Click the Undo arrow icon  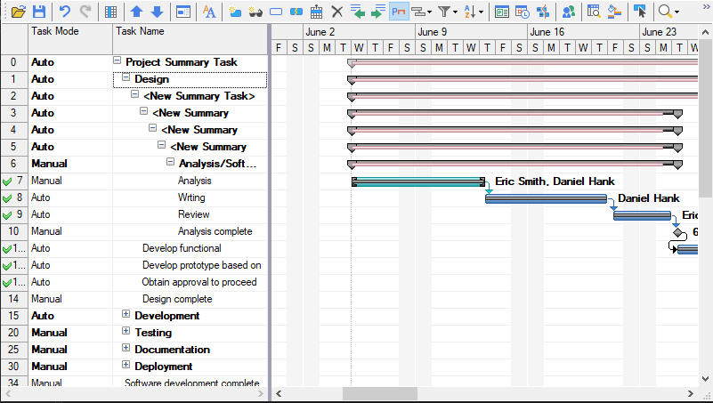point(64,12)
